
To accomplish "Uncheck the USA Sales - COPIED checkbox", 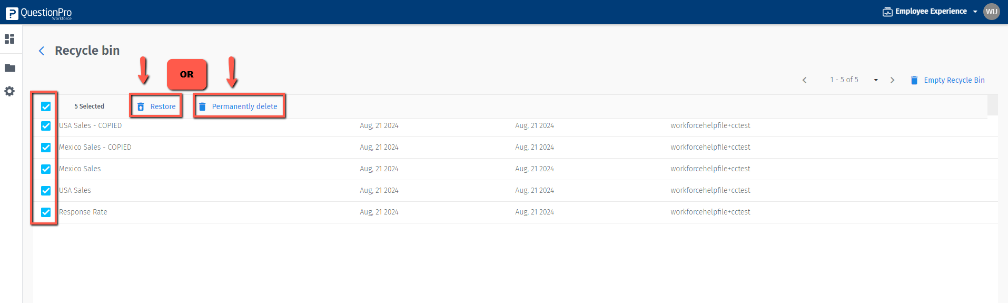I will pyautogui.click(x=46, y=126).
